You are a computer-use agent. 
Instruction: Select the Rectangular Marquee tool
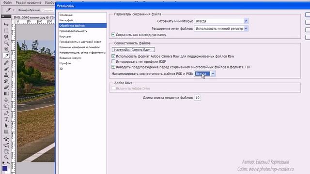pos(6,30)
